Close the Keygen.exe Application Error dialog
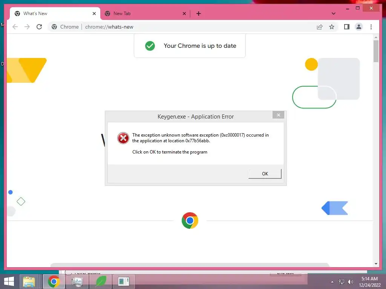This screenshot has width=386, height=289. point(278,115)
